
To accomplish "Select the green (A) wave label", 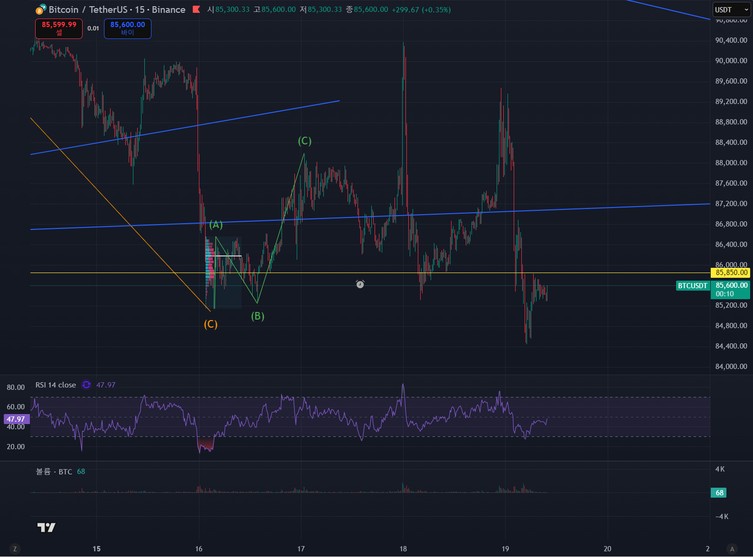I will pyautogui.click(x=216, y=225).
